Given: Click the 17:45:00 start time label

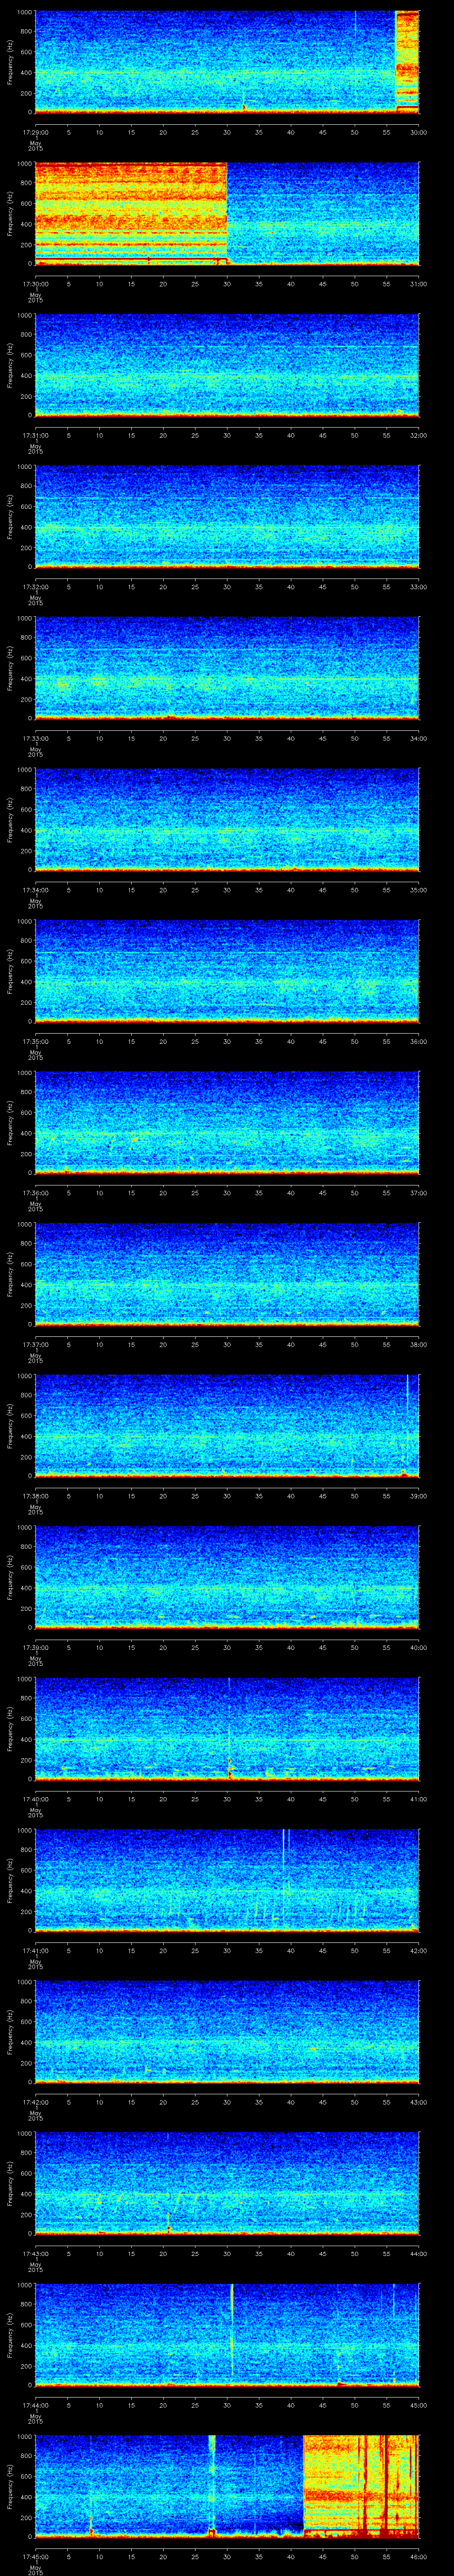Looking at the screenshot, I should click(35, 2557).
